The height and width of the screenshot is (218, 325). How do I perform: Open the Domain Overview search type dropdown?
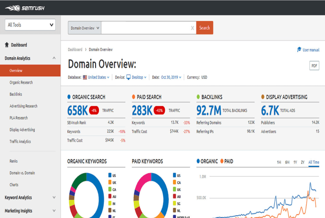click(85, 28)
